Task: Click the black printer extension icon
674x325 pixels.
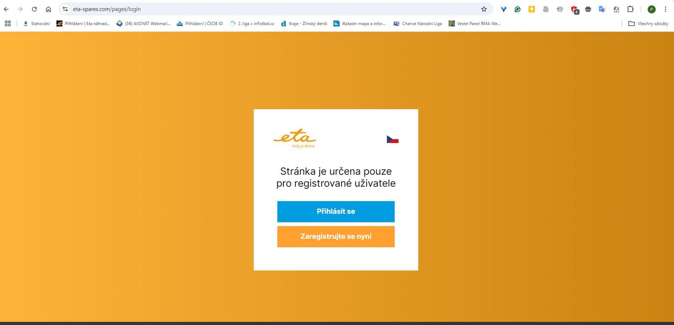Action: point(588,9)
